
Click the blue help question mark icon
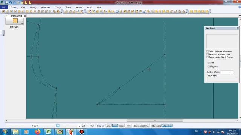[239, 7]
